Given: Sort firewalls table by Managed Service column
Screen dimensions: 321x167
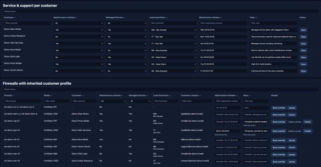Looking at the screenshot, I should [x=138, y=95].
